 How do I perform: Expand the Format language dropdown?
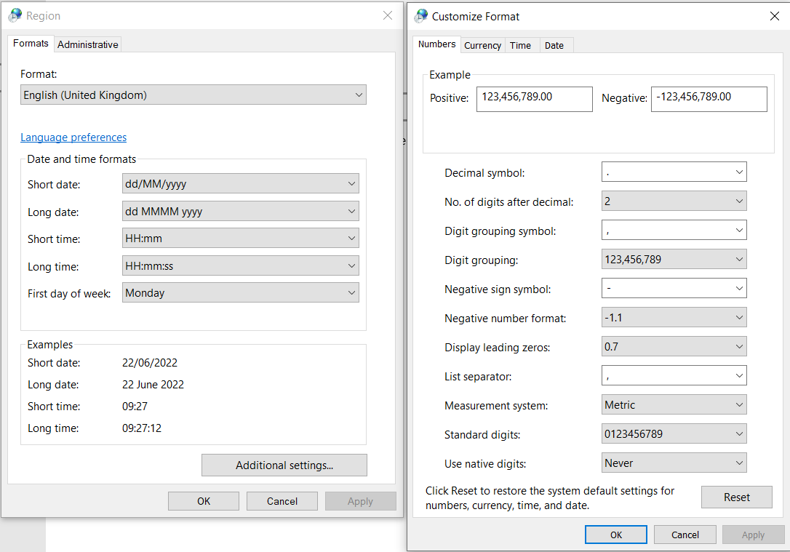193,95
